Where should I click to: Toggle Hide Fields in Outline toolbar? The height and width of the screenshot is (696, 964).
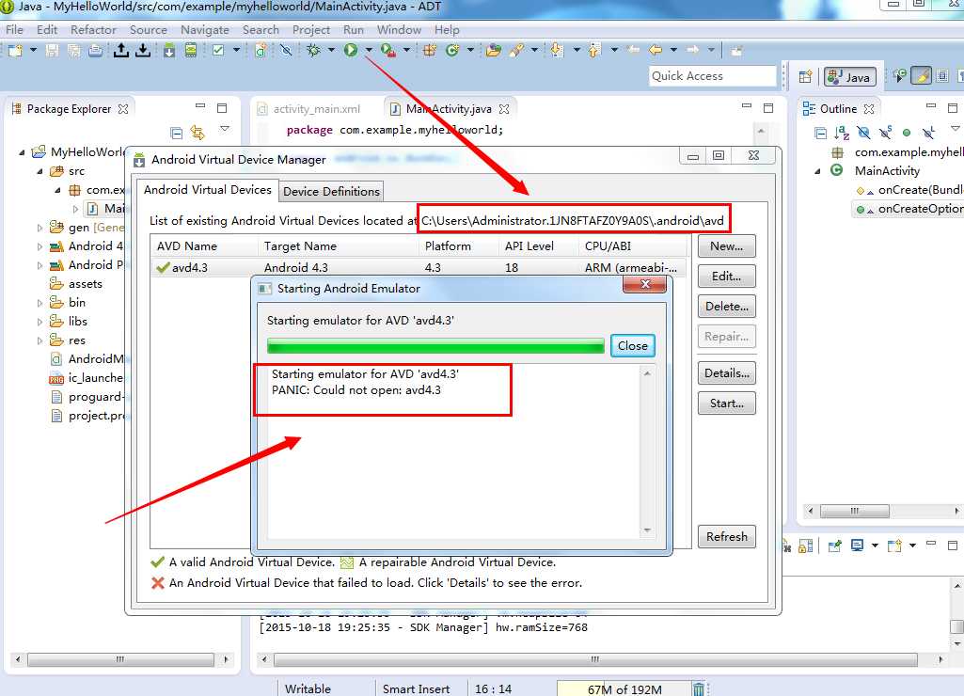[x=863, y=133]
